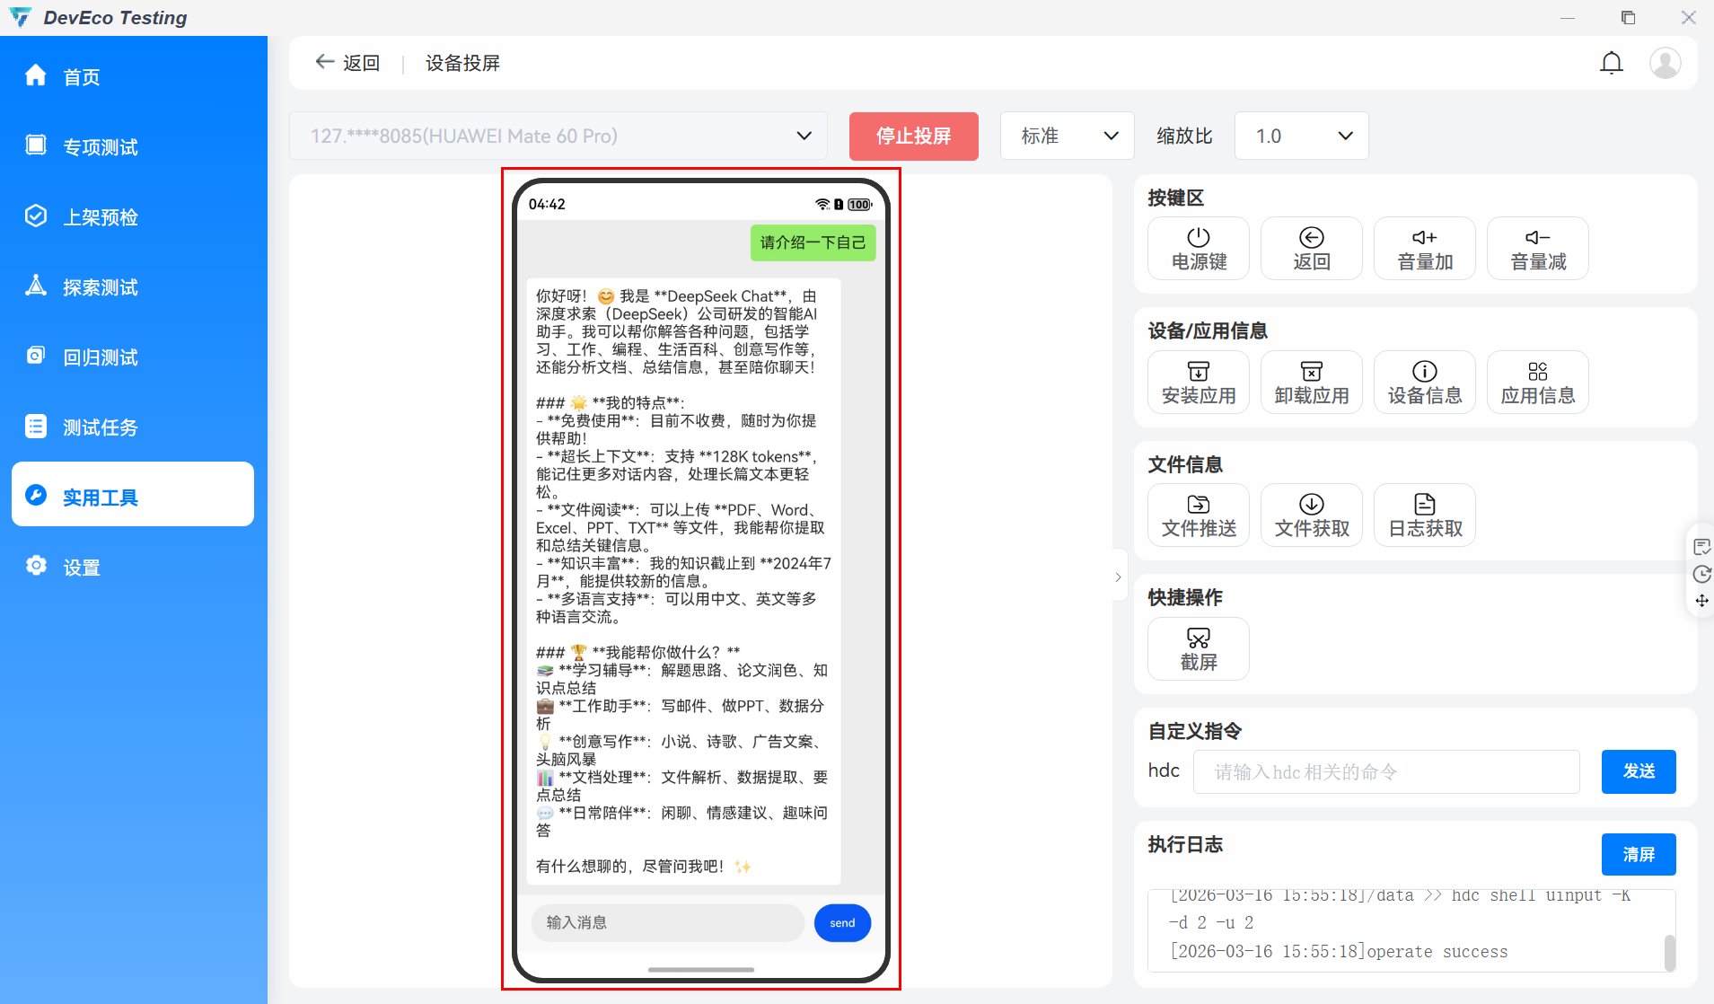Click the phone's 输入消息 message field
Image resolution: width=1714 pixels, height=1004 pixels.
click(668, 923)
